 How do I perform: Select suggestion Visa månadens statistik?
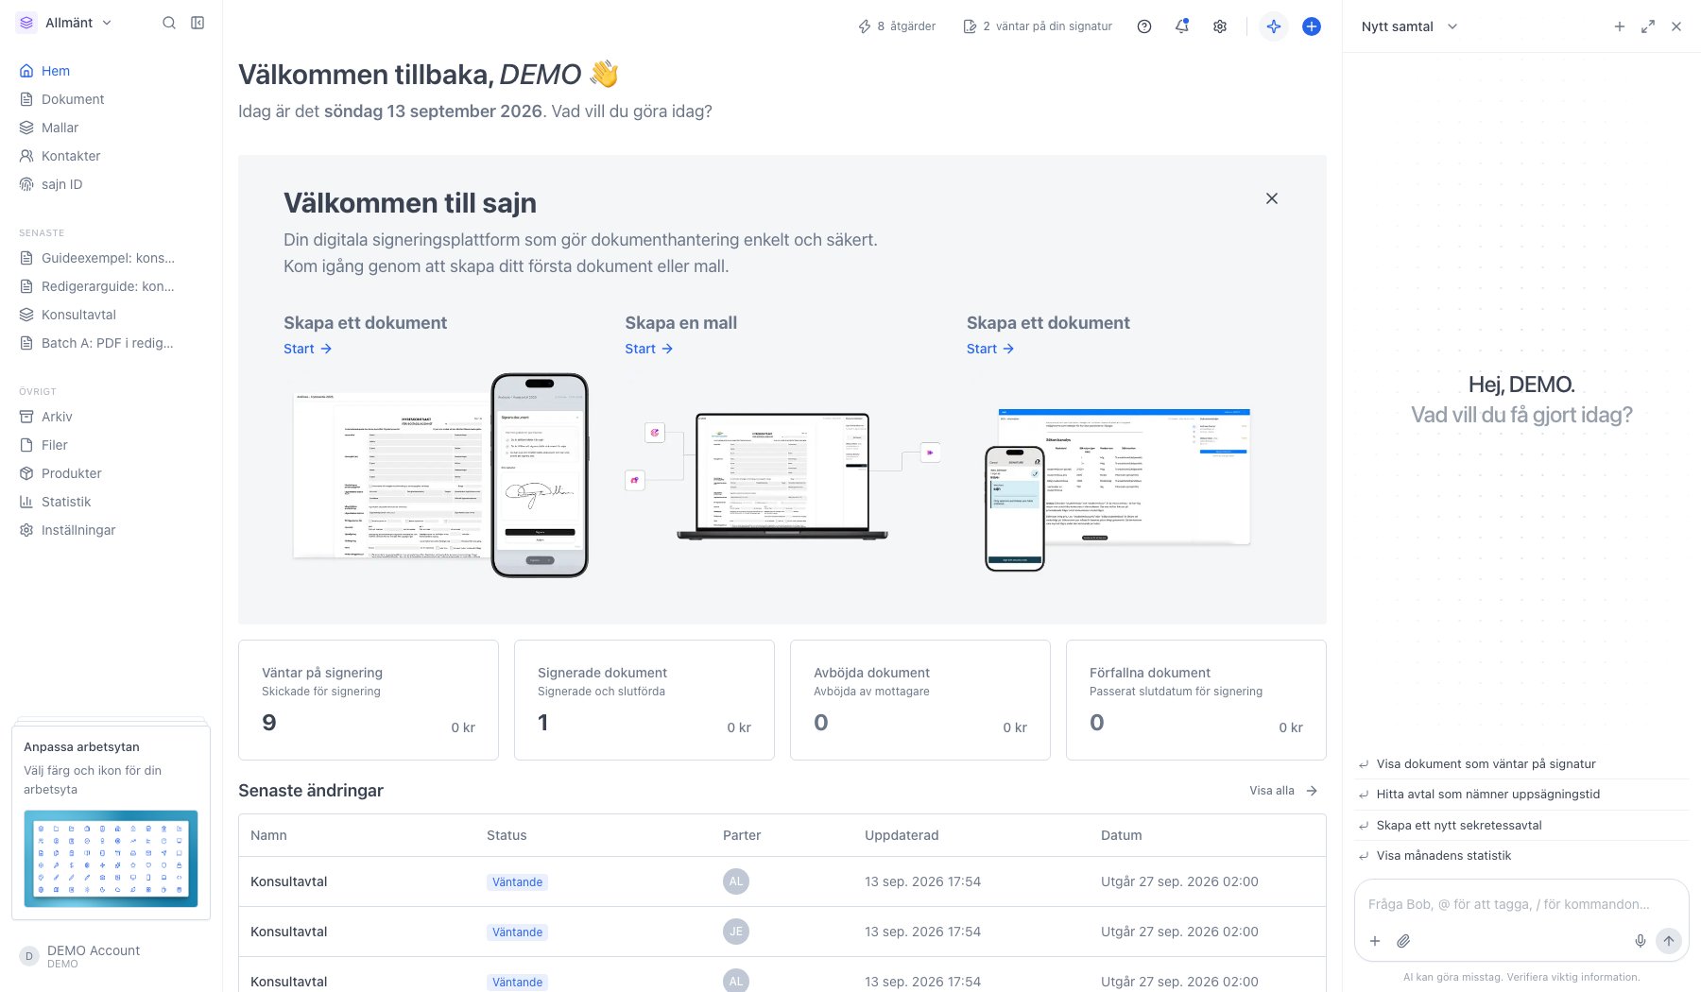pyautogui.click(x=1521, y=856)
